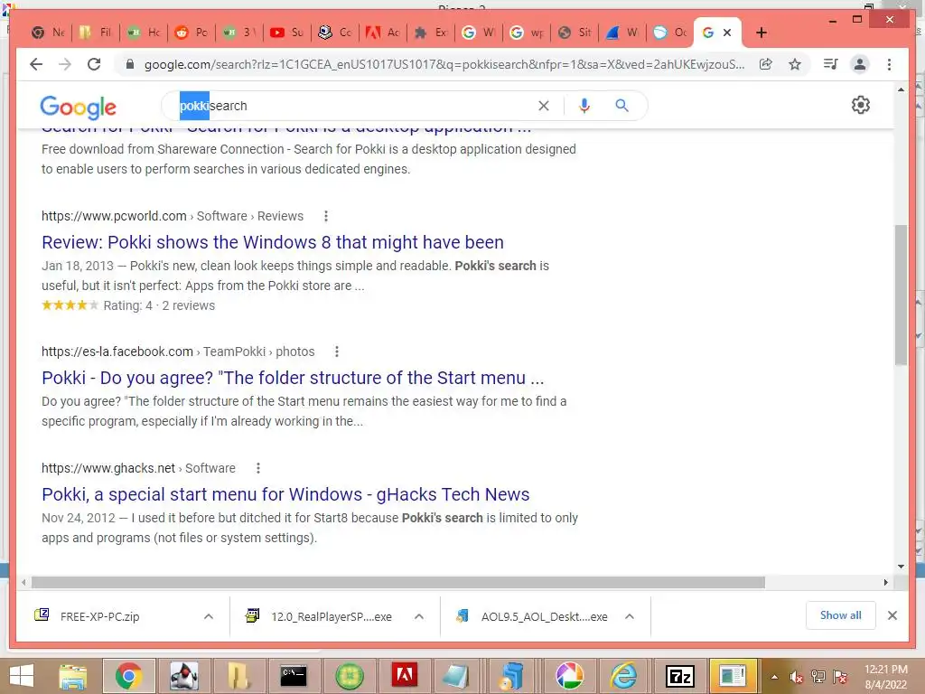Click the scroll right arrow
925x694 pixels.
[885, 583]
